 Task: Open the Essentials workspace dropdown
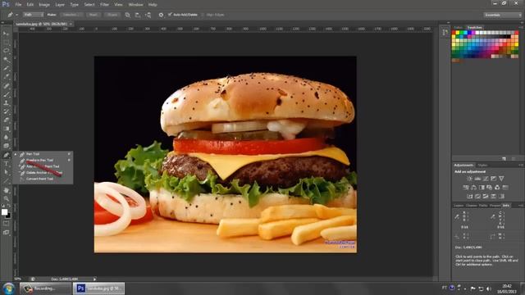click(x=503, y=15)
